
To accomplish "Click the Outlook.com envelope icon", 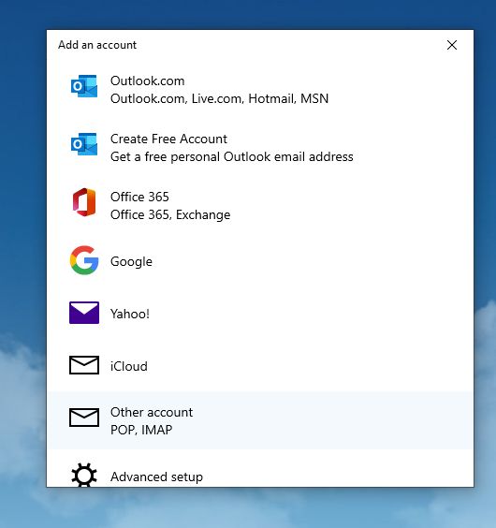I will pos(84,86).
